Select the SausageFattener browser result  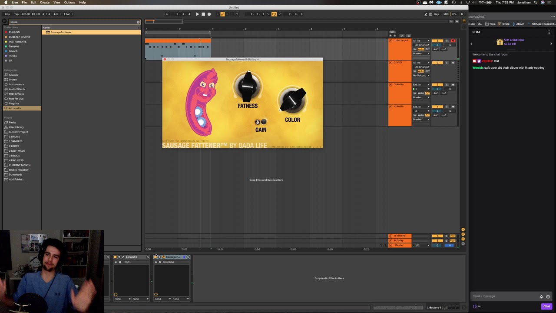tap(91, 32)
